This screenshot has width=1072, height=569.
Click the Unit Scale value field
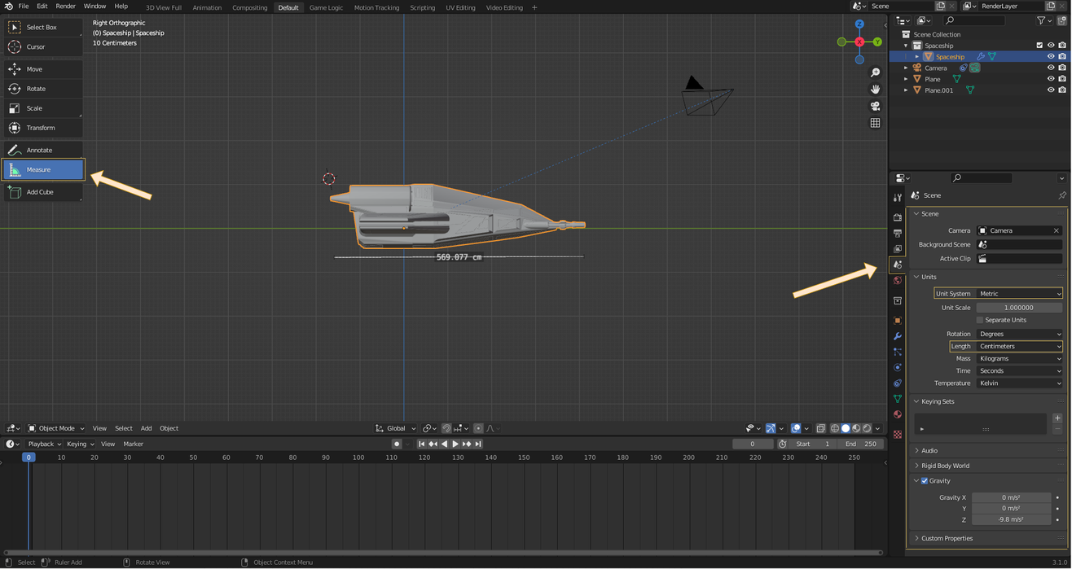(1018, 308)
